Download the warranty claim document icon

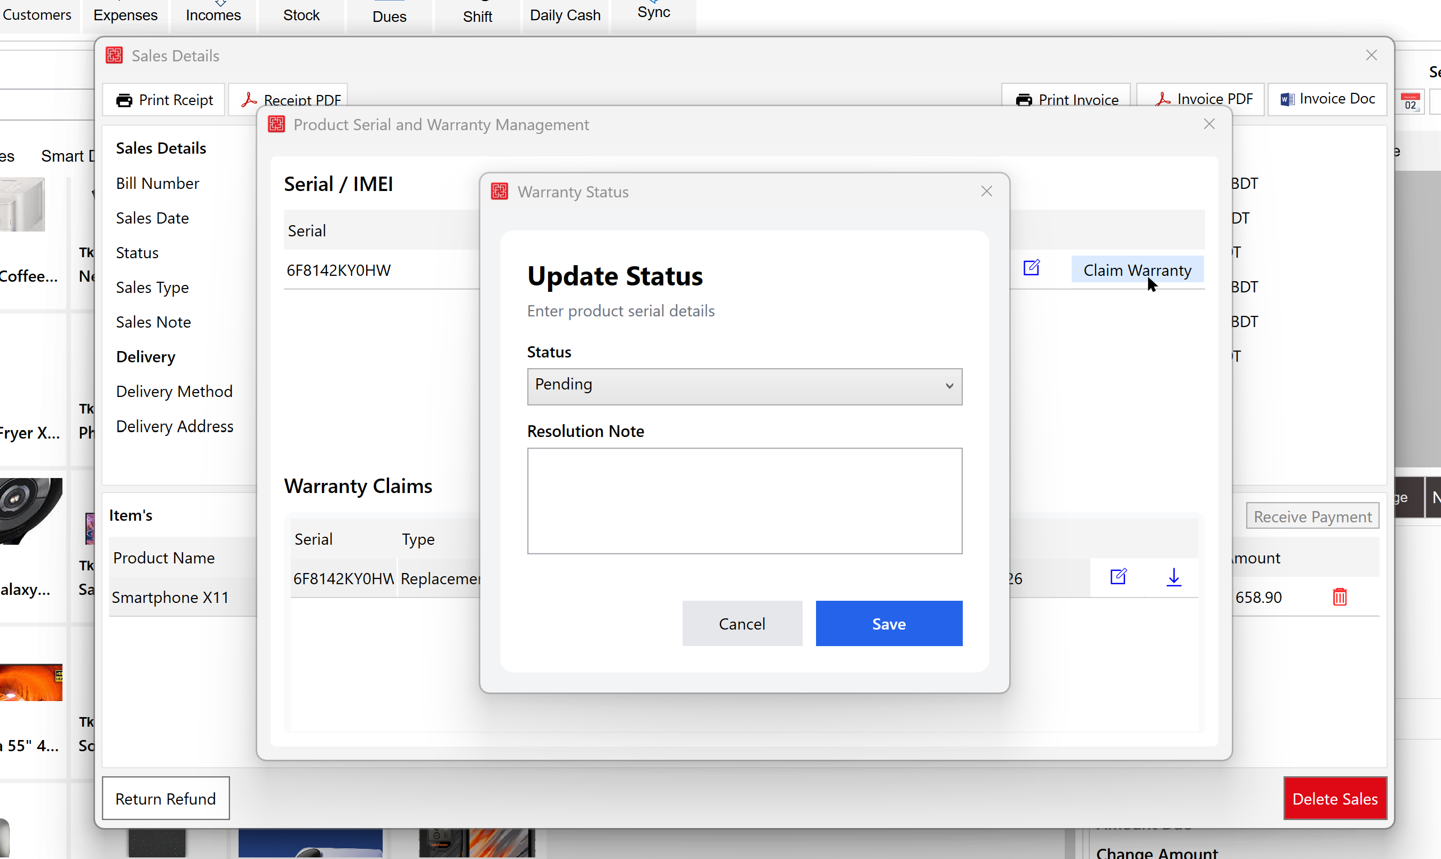[x=1174, y=577]
